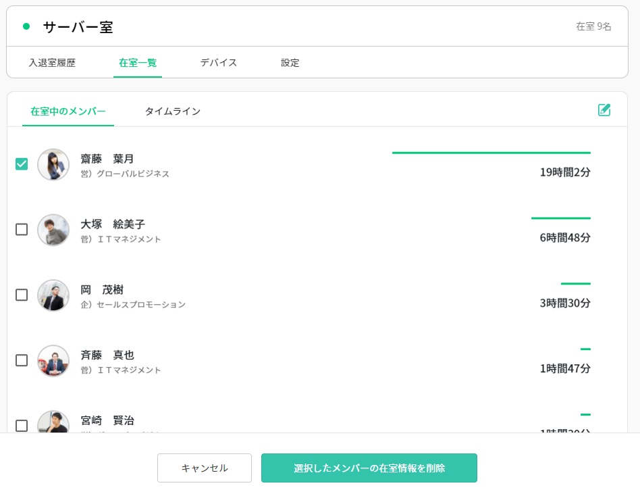Open the 入退室履歴 tab

click(x=52, y=63)
